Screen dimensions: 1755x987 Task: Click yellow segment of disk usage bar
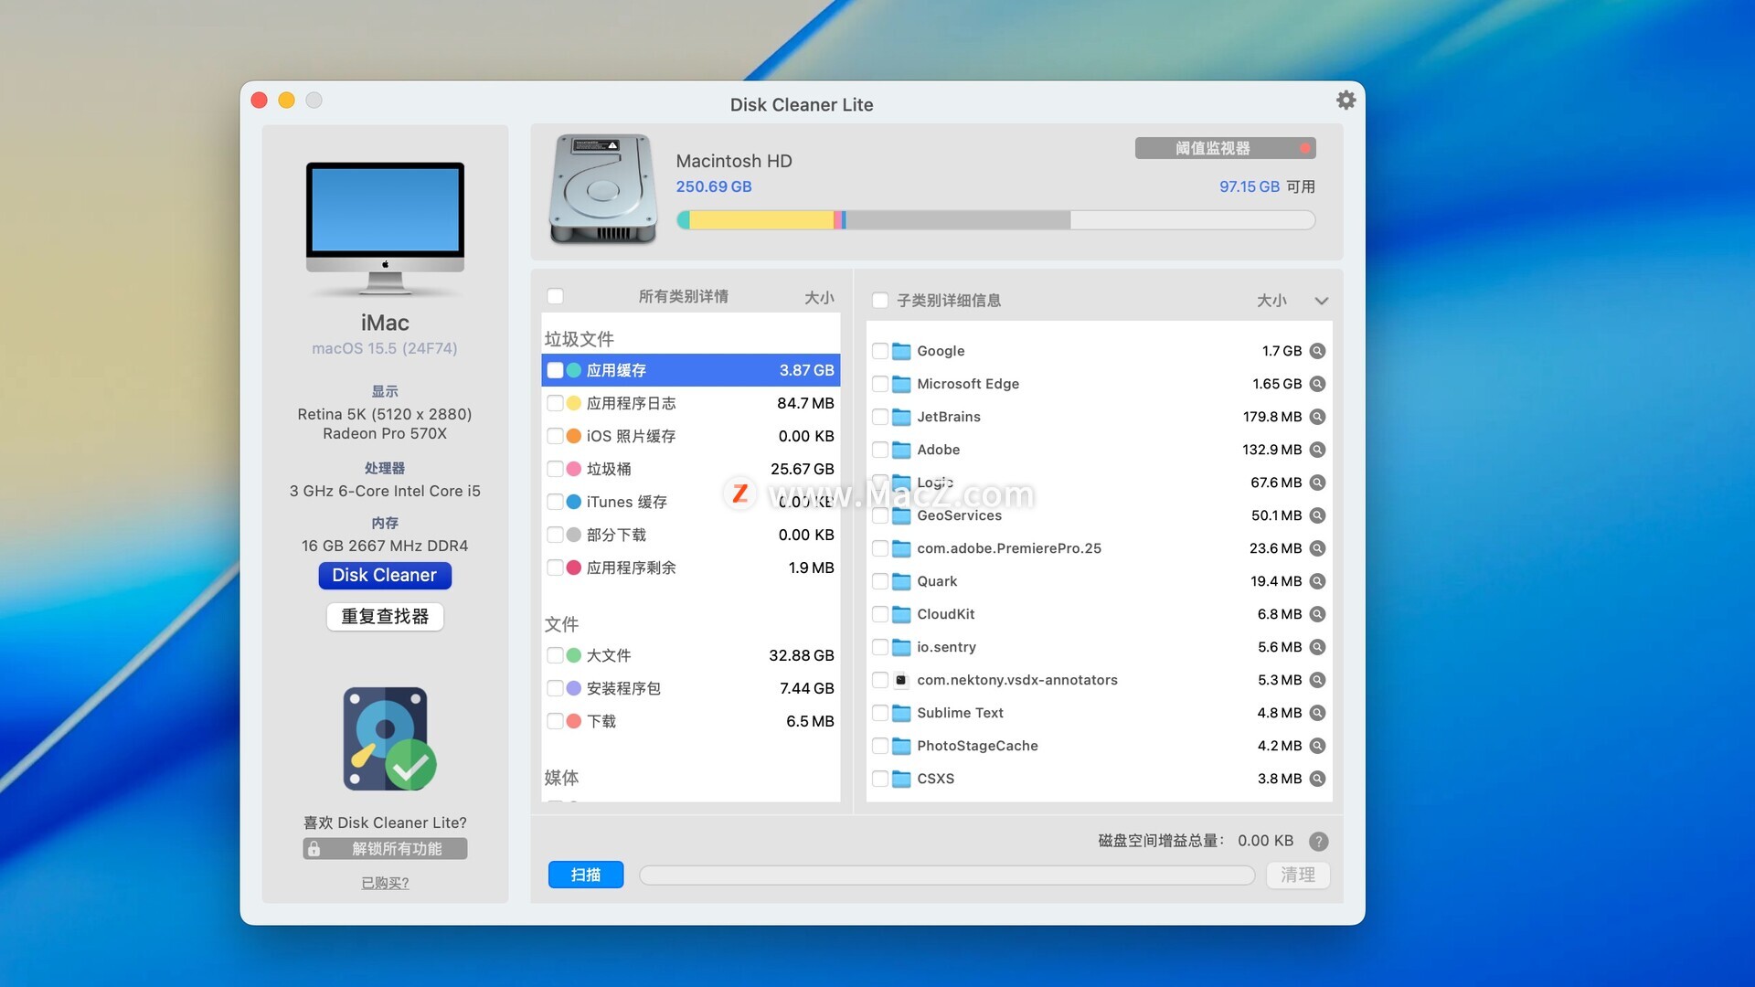[761, 219]
